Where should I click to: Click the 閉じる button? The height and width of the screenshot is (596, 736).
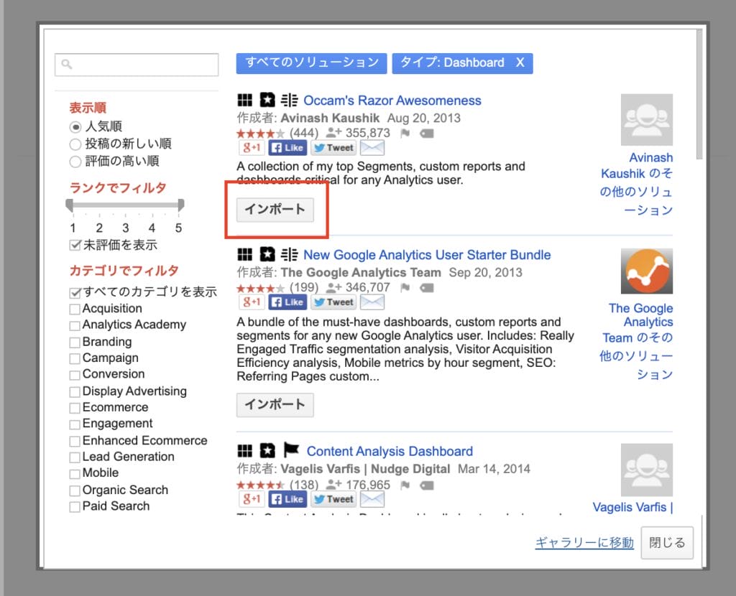coord(667,543)
